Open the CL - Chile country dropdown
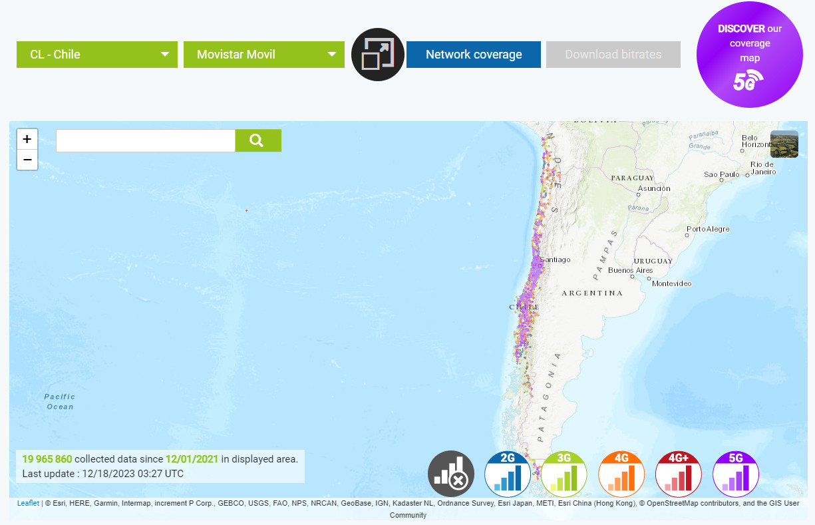815x525 pixels. [x=96, y=55]
